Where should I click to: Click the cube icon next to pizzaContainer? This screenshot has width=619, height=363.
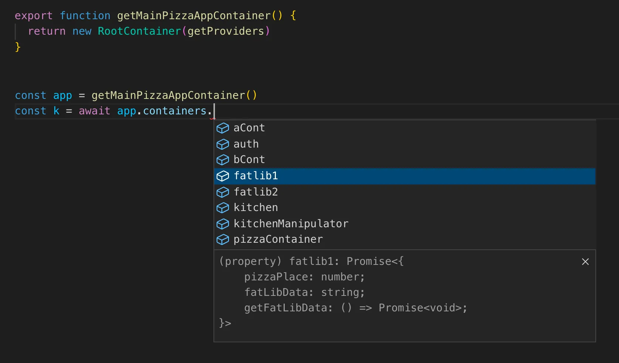(223, 239)
